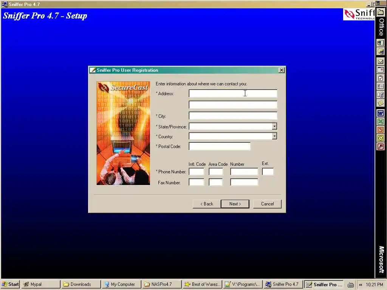Screen dimensions: 387x290
Task: Launch PowerPoint from the Office bar
Action: (x=381, y=130)
